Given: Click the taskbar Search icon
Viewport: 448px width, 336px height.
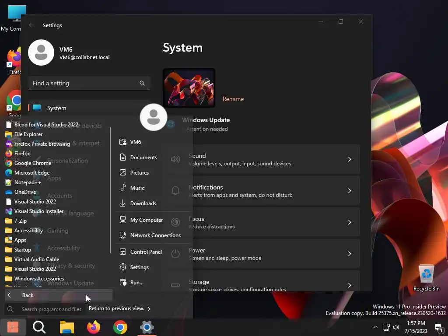Looking at the screenshot, I should [x=39, y=327].
